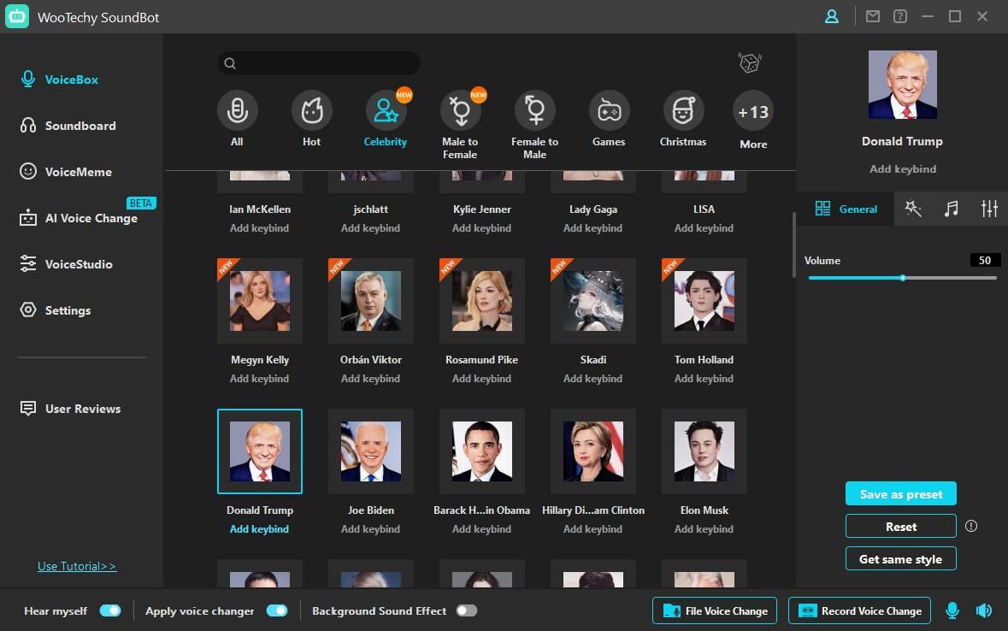
Task: Click the microphone icon in the bottom bar
Action: [952, 610]
